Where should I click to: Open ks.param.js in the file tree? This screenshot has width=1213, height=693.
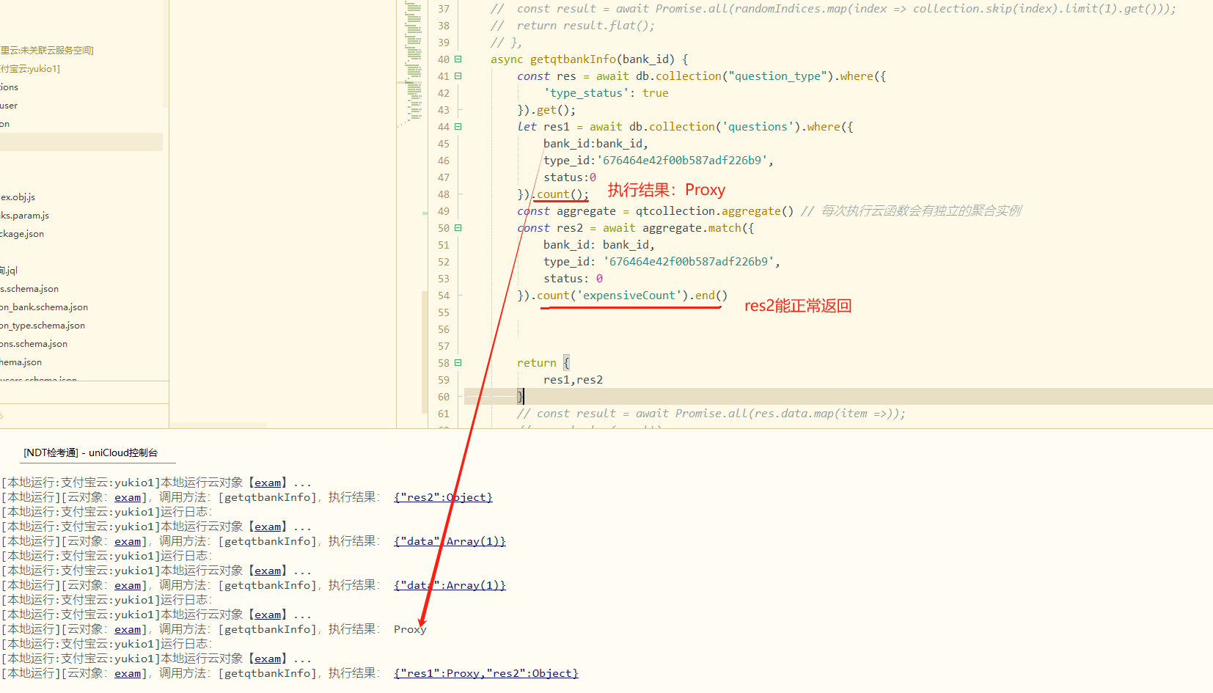(24, 216)
